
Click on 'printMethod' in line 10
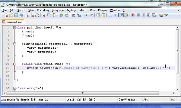pyautogui.click(x=53, y=64)
